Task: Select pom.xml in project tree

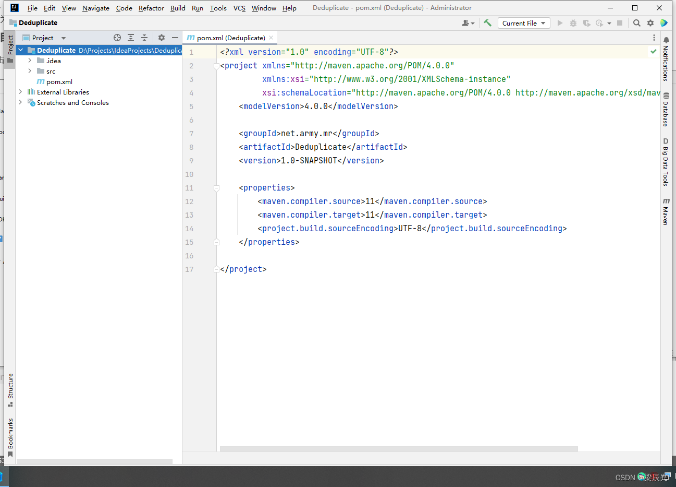Action: [55, 81]
